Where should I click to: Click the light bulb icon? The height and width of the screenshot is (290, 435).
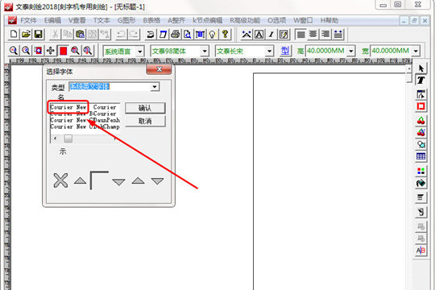(212, 34)
